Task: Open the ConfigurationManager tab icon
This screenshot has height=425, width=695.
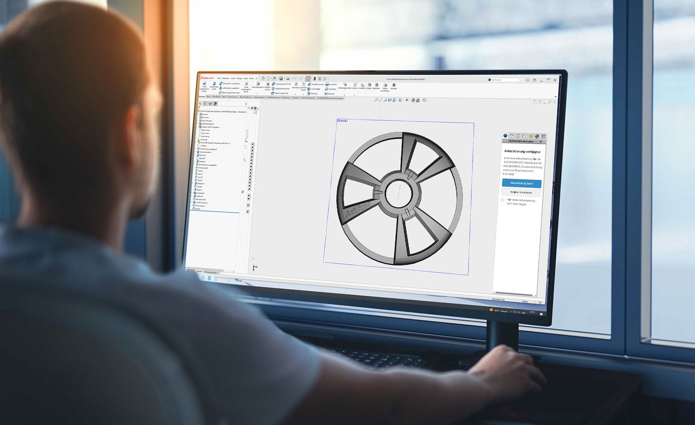Action: coord(210,103)
